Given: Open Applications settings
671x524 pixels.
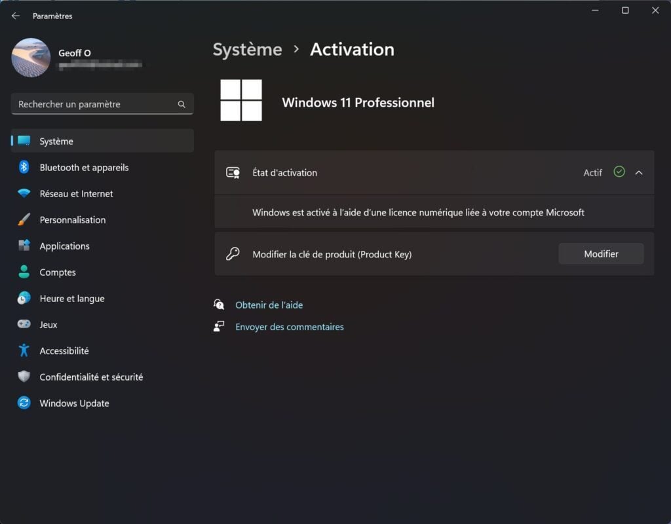Looking at the screenshot, I should coord(102,246).
